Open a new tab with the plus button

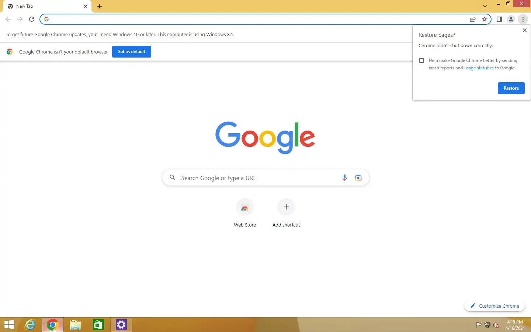click(100, 6)
